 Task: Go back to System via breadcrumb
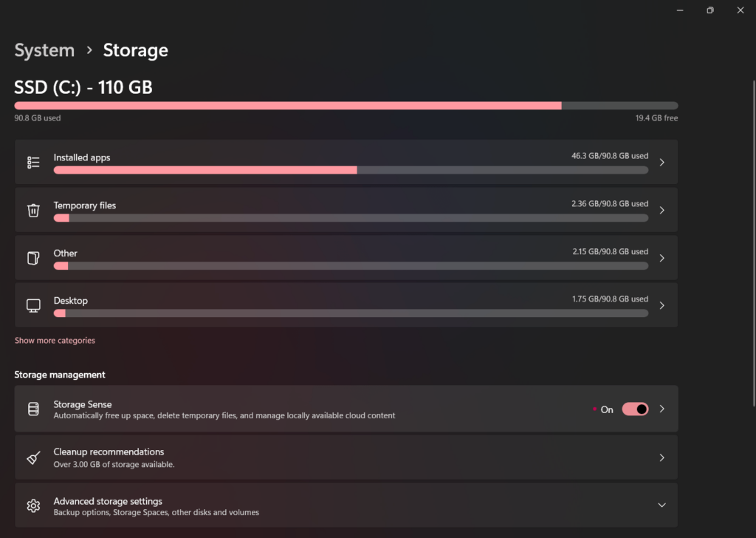tap(44, 50)
